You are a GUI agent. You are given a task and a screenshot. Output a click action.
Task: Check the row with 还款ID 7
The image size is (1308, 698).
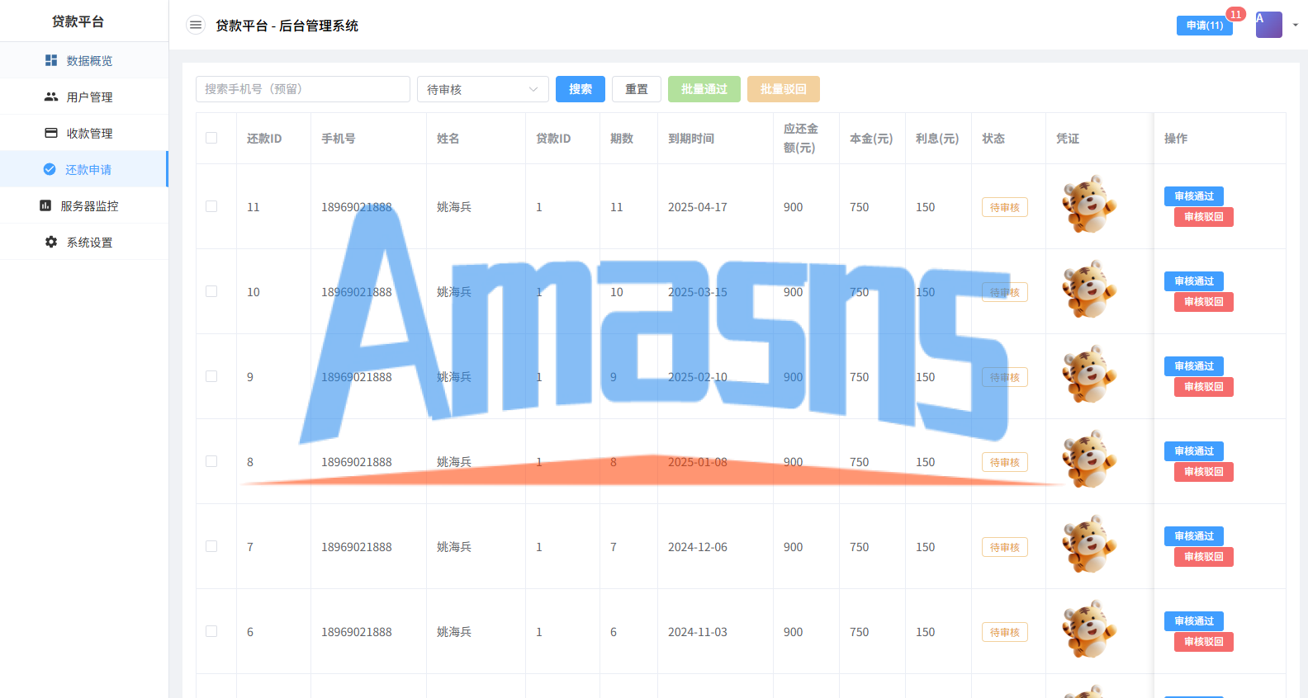click(211, 546)
